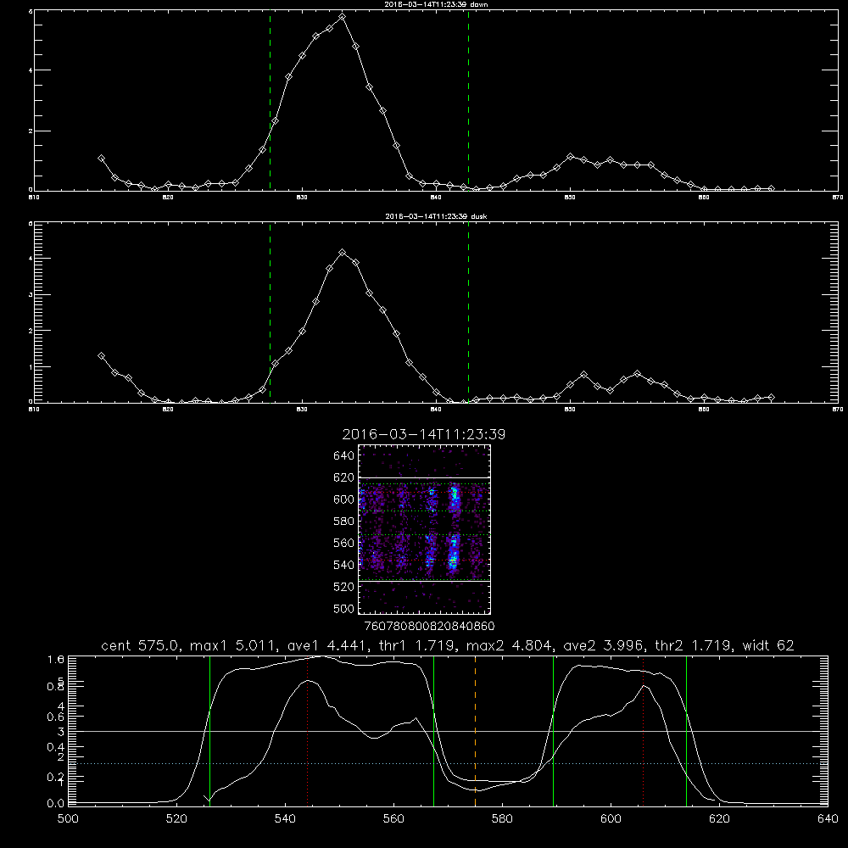Select the 'cent 575.0' value in stats line
Image resolution: width=848 pixels, height=848 pixels.
(141, 645)
